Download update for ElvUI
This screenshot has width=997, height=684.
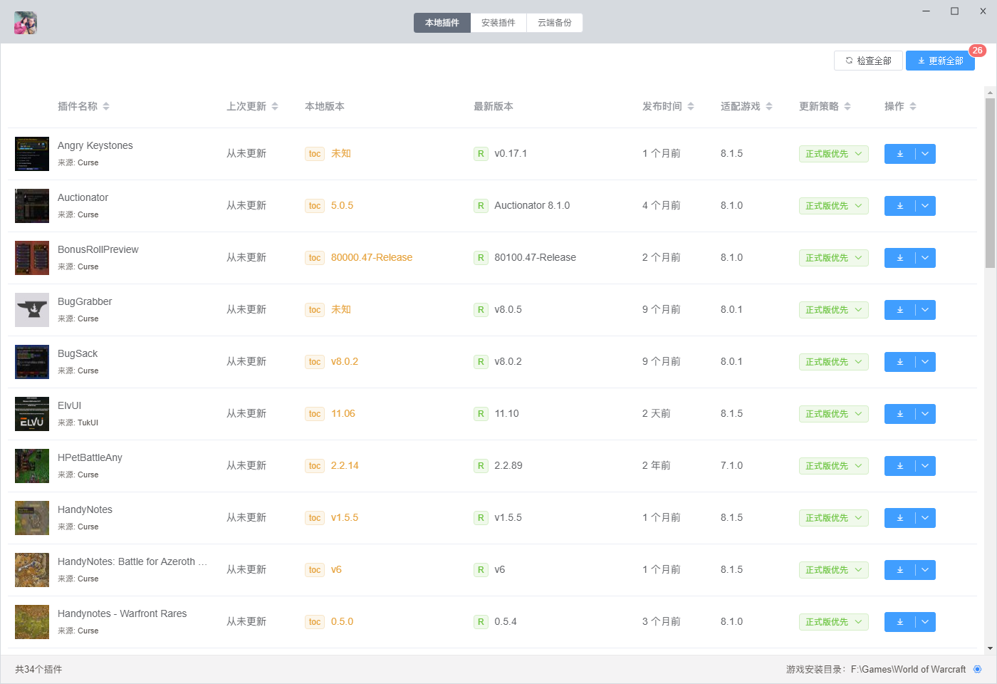tap(899, 414)
